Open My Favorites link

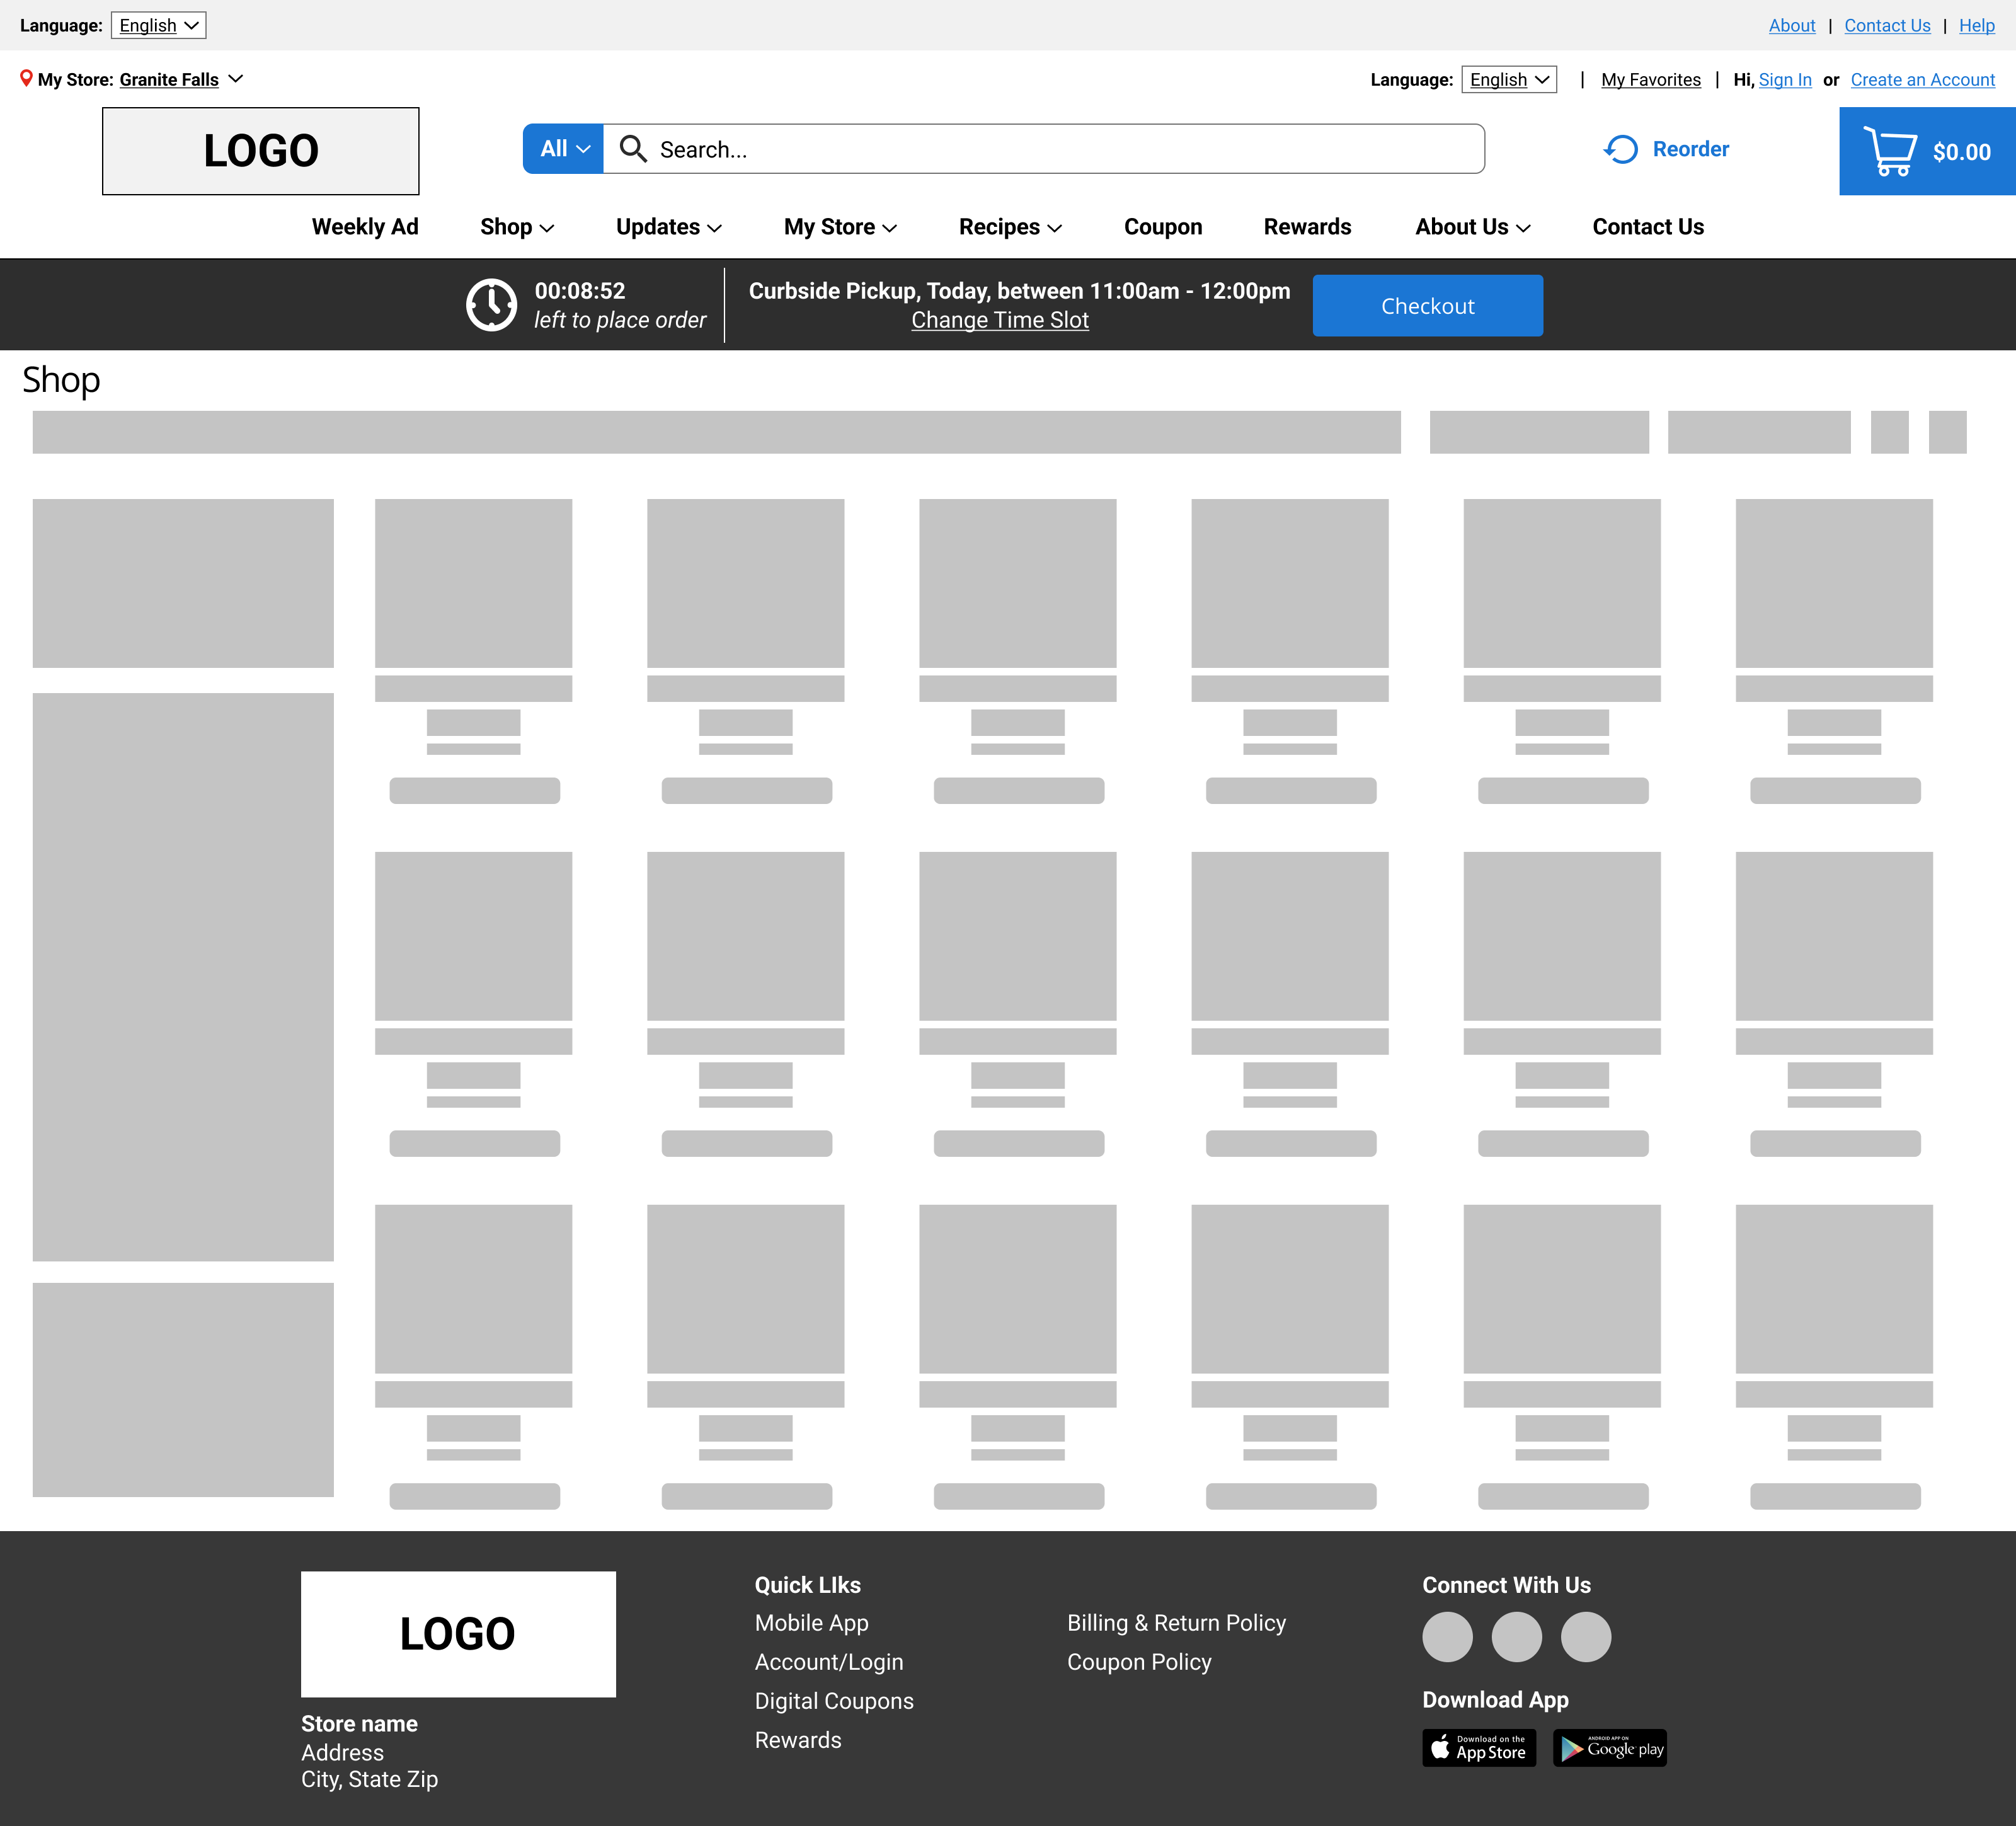coord(1651,80)
